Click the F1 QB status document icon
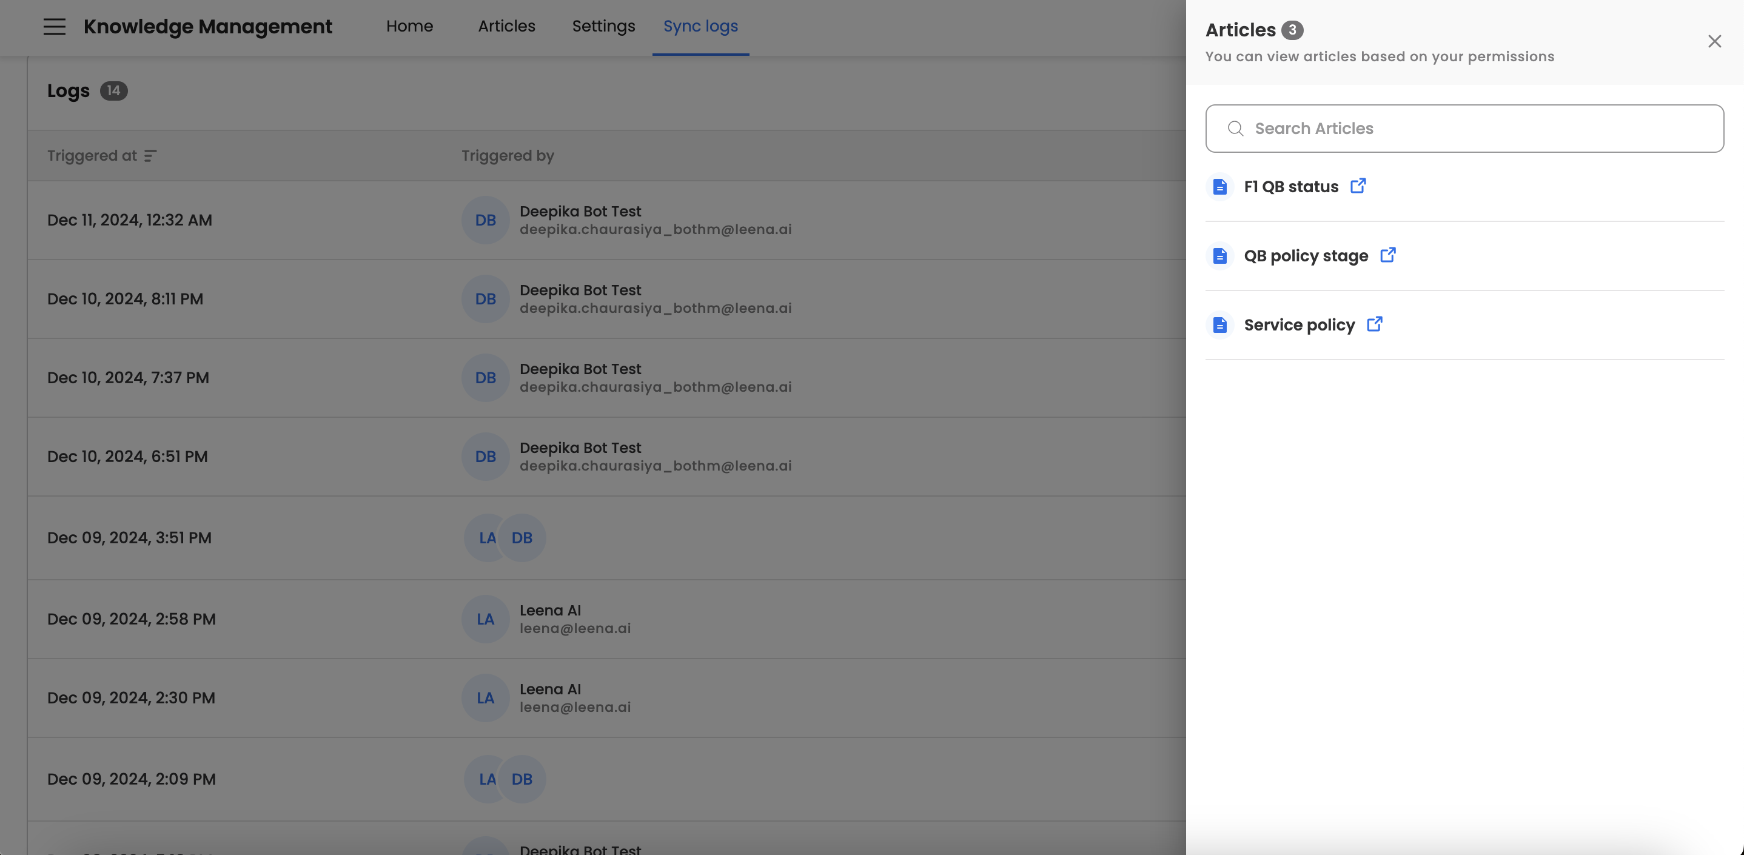 tap(1219, 187)
